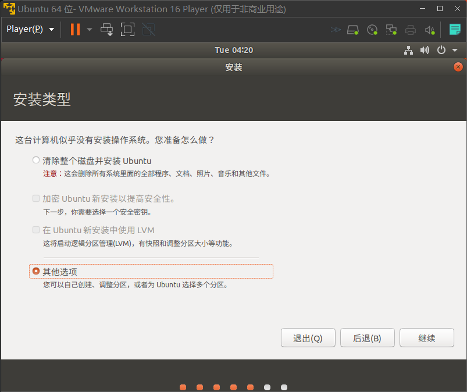The height and width of the screenshot is (392, 467).
Task: Enter full screen mode icon
Action: coord(127,29)
